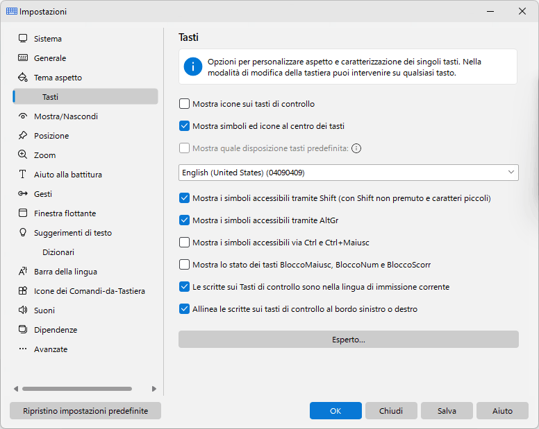Viewport: 539px width, 429px height.
Task: Click the Posizione pin icon
Action: [23, 135]
